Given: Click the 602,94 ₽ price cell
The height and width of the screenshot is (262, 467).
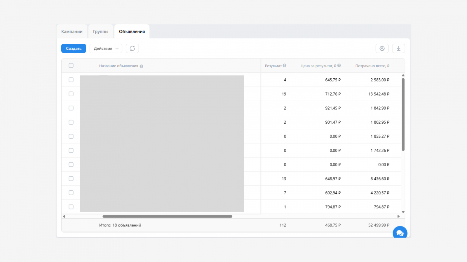Looking at the screenshot, I should click(x=333, y=193).
